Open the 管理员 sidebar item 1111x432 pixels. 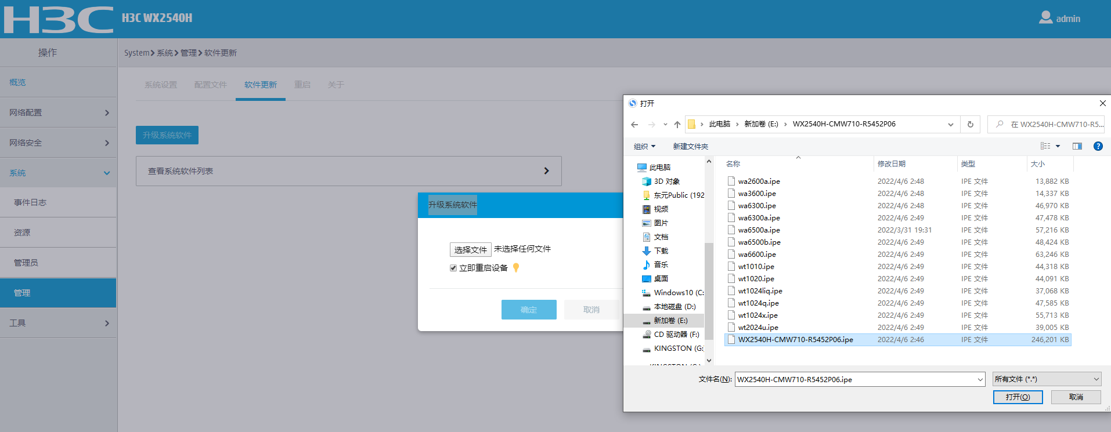coord(58,263)
